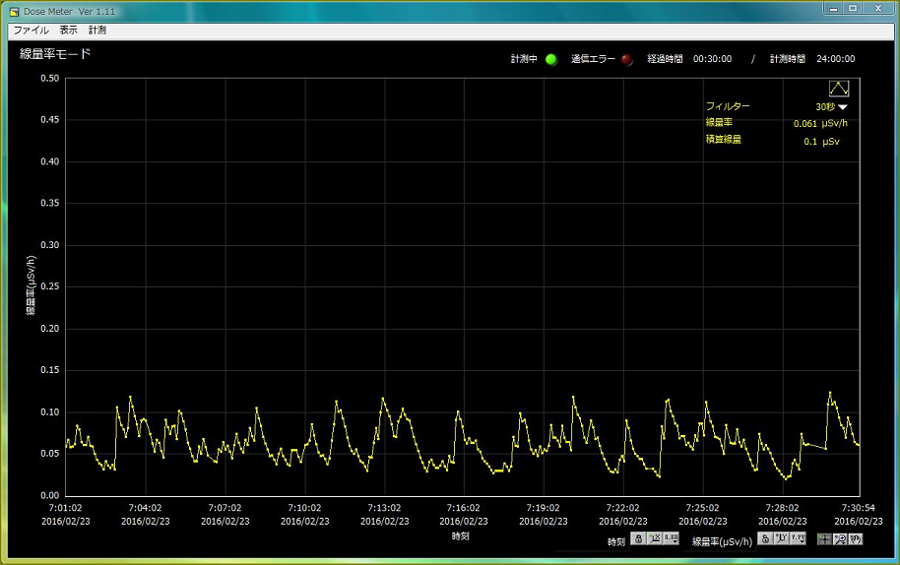Open the 計測 menu

(x=97, y=31)
